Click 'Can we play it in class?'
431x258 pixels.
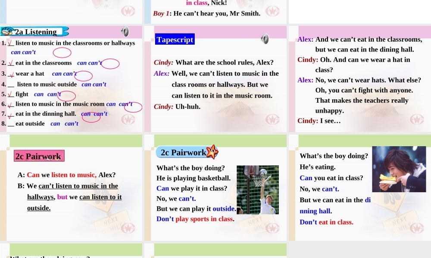(x=192, y=188)
